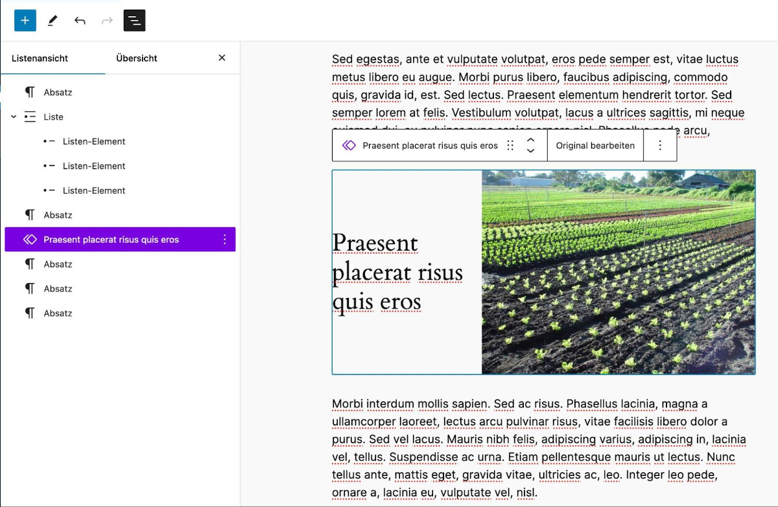Click the heading Praesent placerat risus quis eros
The image size is (778, 507).
coord(397,272)
